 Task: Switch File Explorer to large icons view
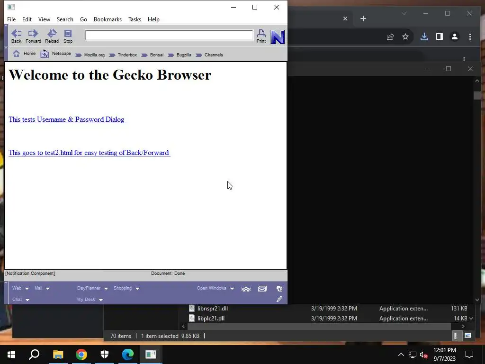[x=467, y=336]
